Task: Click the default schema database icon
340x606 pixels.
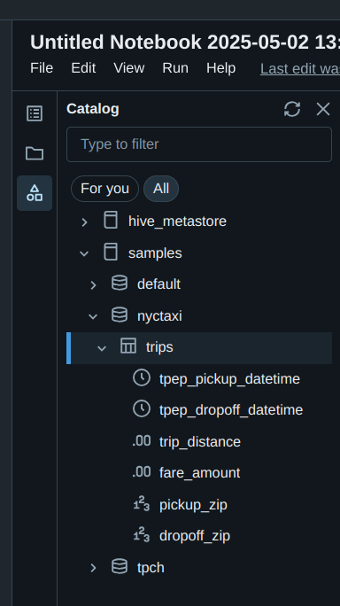Action: 120,284
